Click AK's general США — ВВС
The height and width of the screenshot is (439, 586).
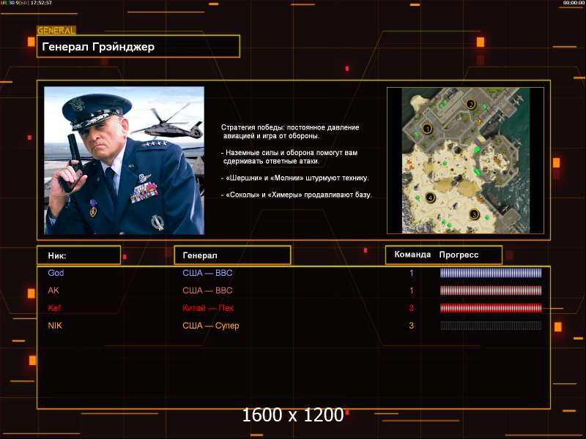(207, 290)
